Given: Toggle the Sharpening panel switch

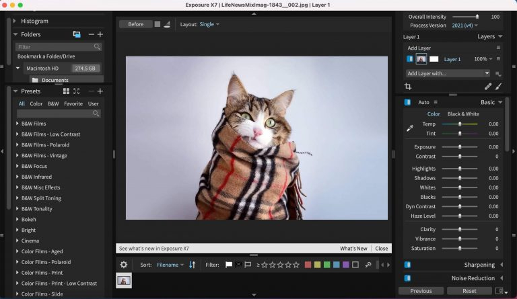Looking at the screenshot, I should tap(407, 265).
